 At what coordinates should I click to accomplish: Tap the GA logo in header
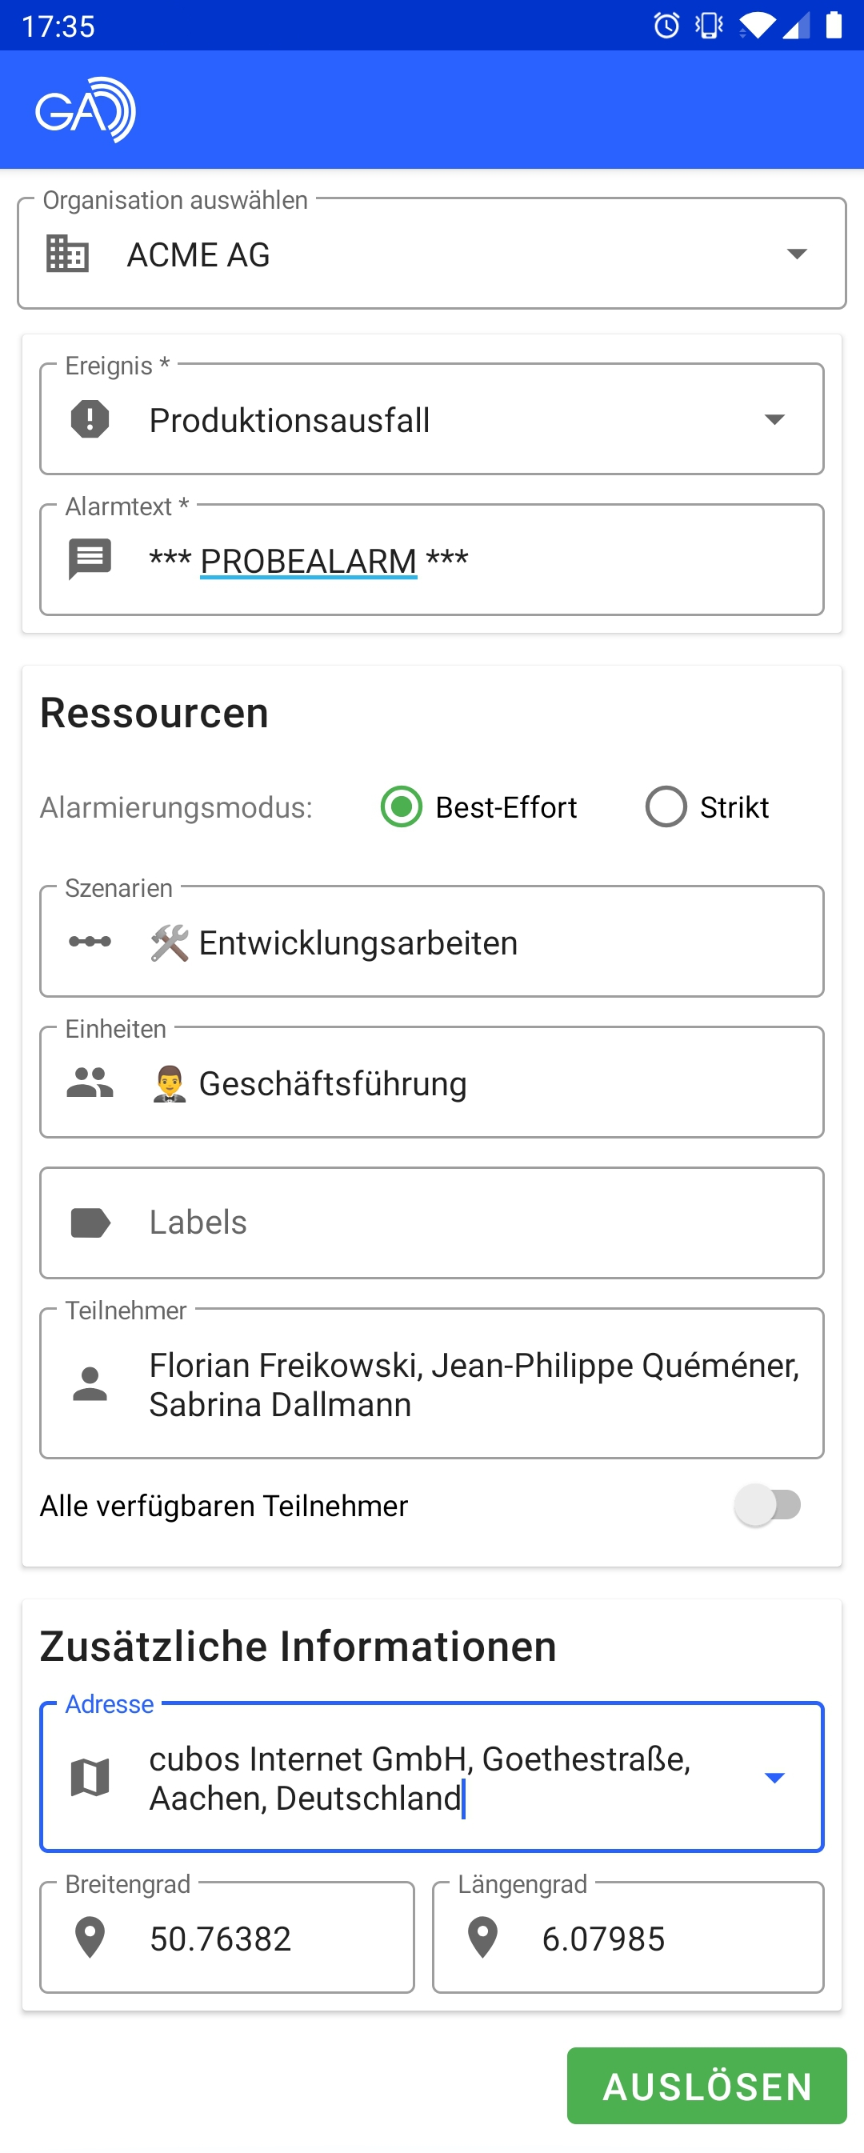point(86,110)
